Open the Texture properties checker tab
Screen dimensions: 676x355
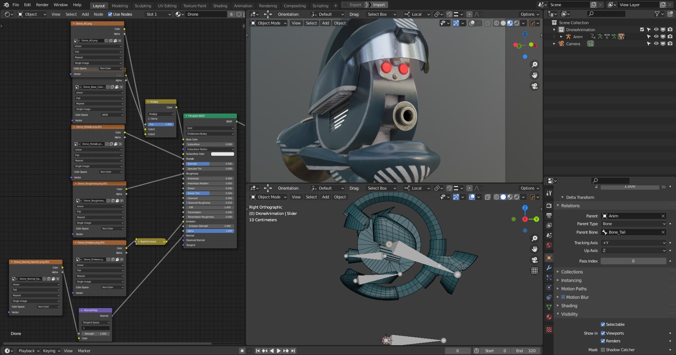549,330
